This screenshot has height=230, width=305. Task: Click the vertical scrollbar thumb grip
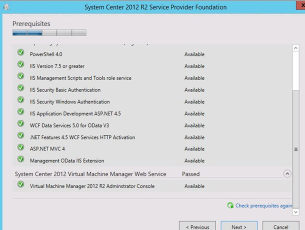296,149
